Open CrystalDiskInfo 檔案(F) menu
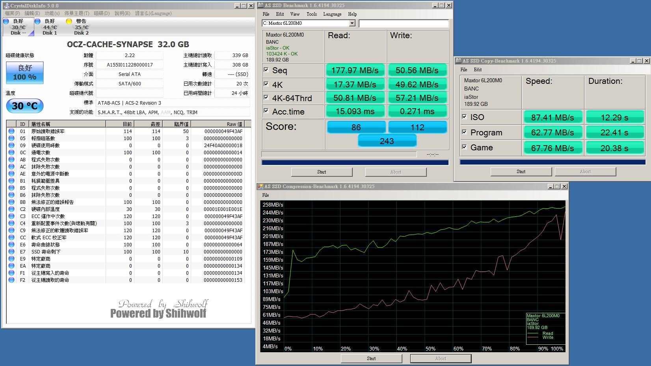 tap(12, 13)
